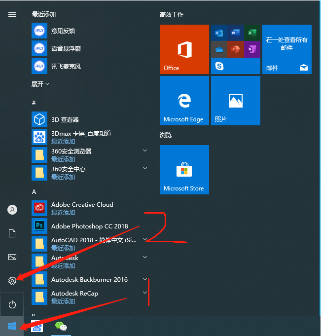Open the Skype icon tile

219,66
